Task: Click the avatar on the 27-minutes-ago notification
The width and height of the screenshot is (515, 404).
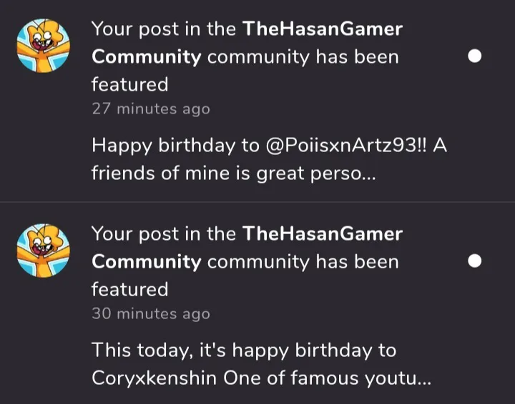Action: [x=44, y=46]
